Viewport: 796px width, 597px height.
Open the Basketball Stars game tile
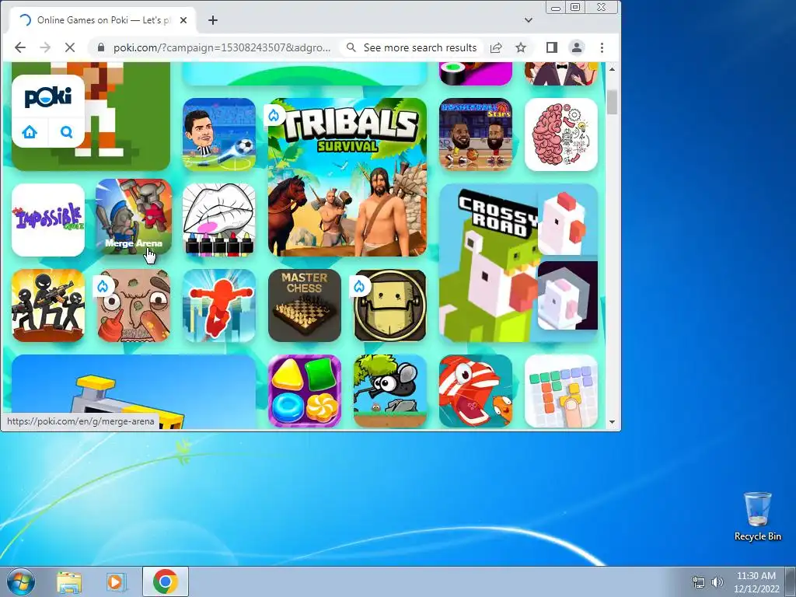[x=476, y=134]
